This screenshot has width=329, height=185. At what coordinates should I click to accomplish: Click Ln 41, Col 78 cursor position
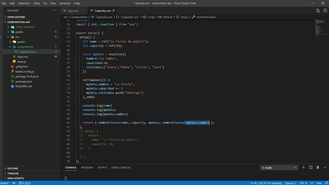click(266, 183)
